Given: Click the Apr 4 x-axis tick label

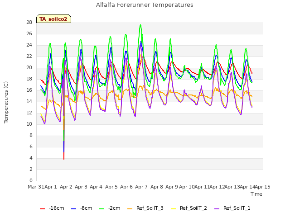Looking at the screenshot, I should 96,187.
